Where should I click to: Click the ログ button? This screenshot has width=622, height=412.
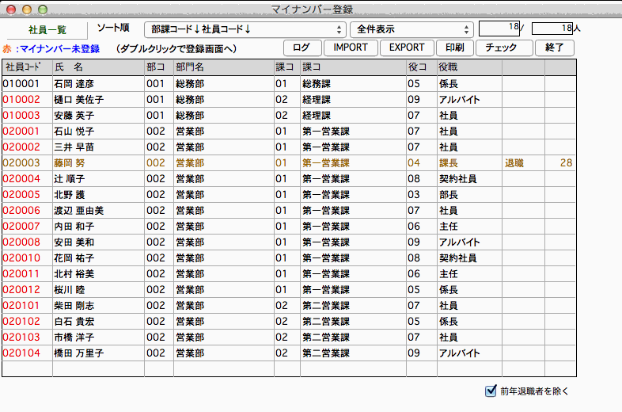point(302,48)
